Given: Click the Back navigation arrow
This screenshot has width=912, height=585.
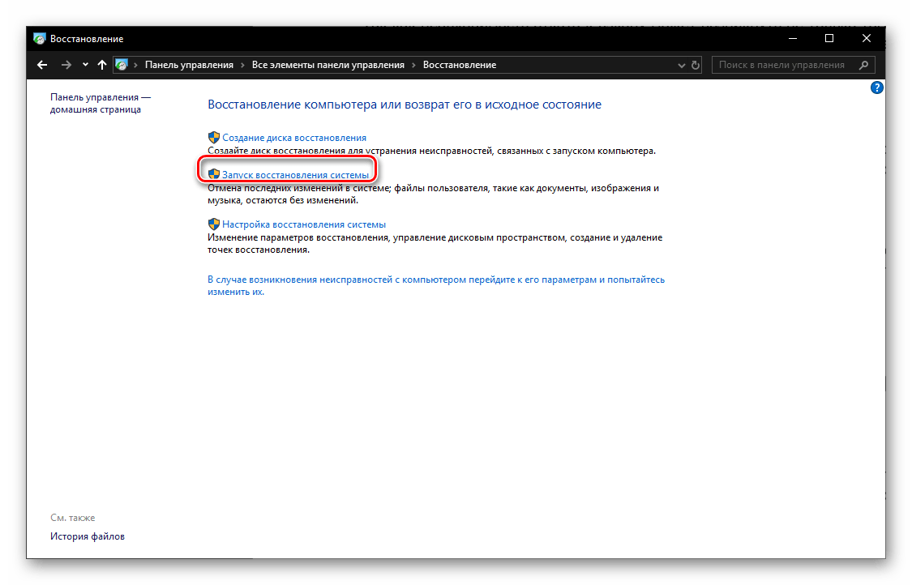Looking at the screenshot, I should click(x=43, y=65).
